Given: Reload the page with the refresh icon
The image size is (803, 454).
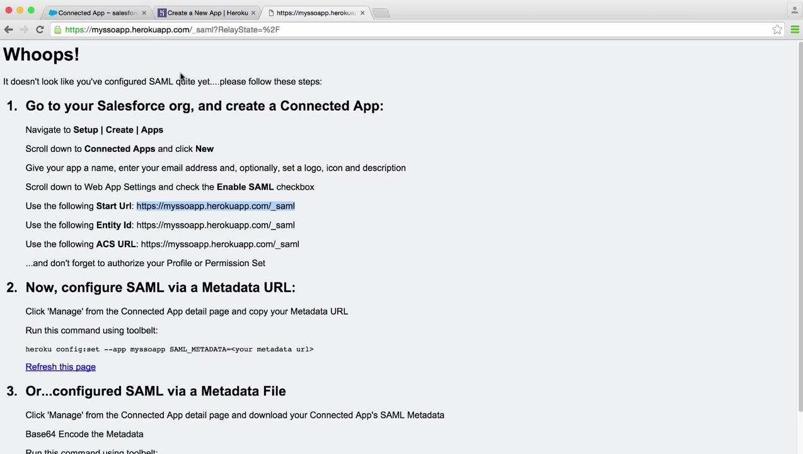Looking at the screenshot, I should 40,30.
